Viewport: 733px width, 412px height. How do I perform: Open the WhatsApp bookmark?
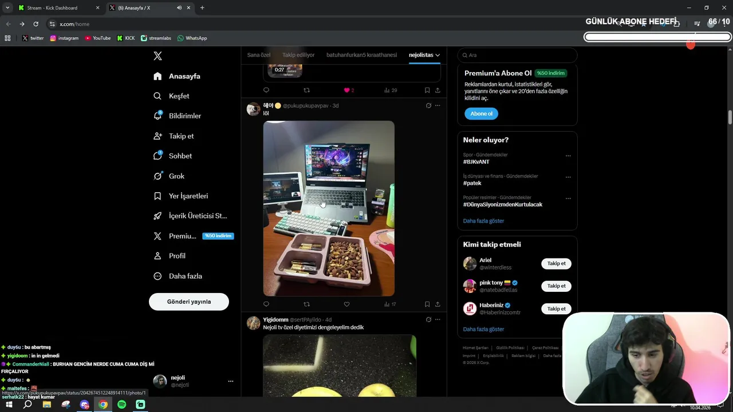[192, 38]
